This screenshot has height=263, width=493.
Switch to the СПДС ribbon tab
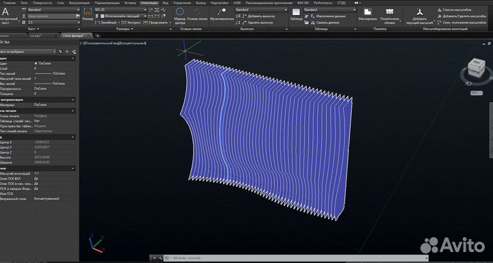[x=342, y=3]
